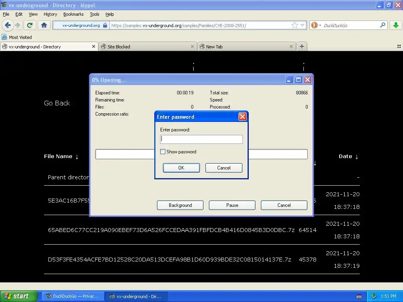Open the Edit menu
Viewport: 403px width, 302px height.
point(19,14)
